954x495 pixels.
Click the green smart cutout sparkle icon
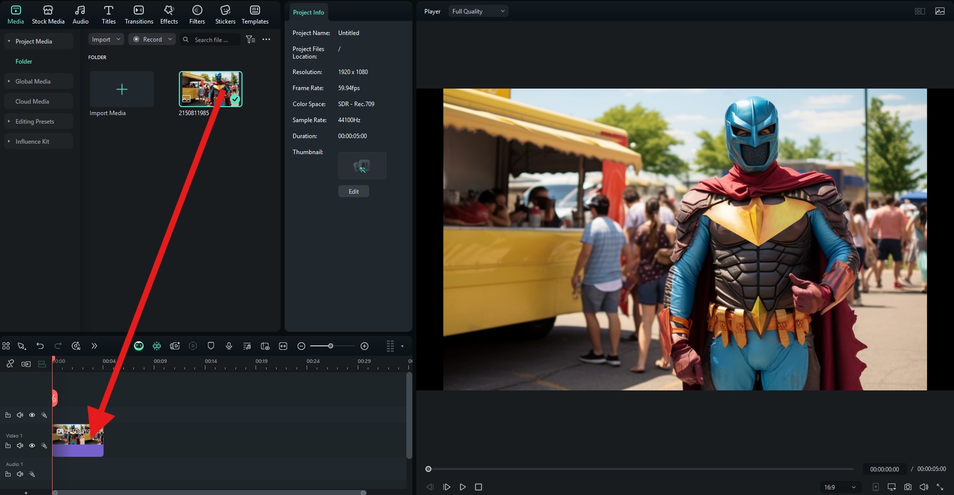(x=157, y=346)
